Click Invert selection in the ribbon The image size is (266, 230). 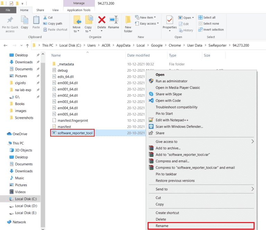point(211,30)
